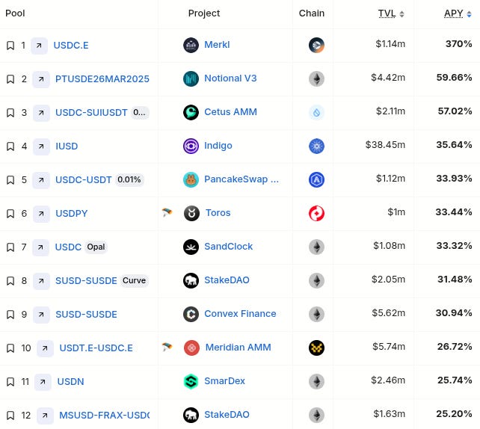Open the Merkl project page
Image resolution: width=480 pixels, height=429 pixels.
(x=217, y=45)
